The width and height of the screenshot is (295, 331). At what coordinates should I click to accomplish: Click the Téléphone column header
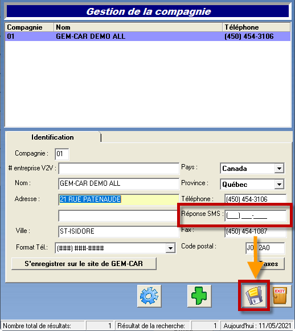pos(256,27)
